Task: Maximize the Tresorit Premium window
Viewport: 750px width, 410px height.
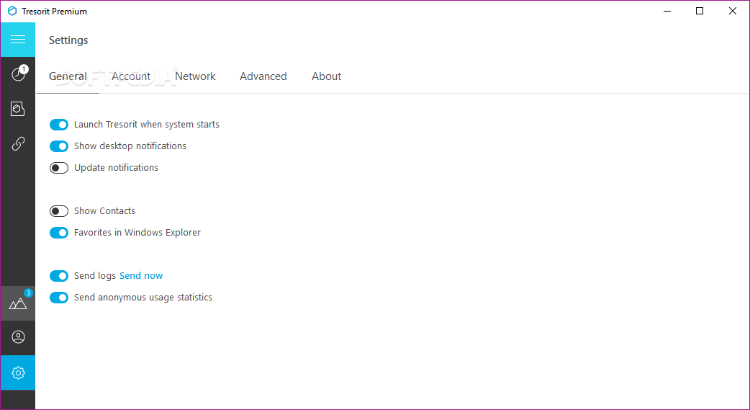Action: (700, 11)
